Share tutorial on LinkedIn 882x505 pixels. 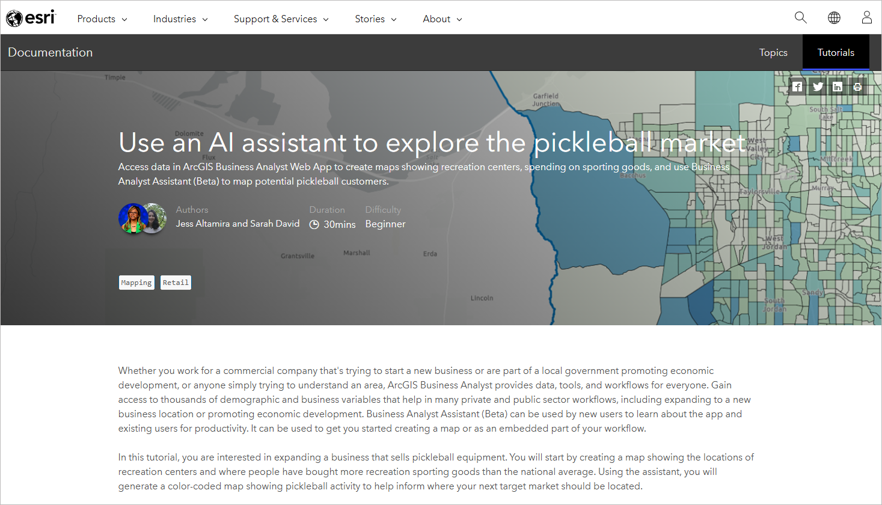(838, 87)
